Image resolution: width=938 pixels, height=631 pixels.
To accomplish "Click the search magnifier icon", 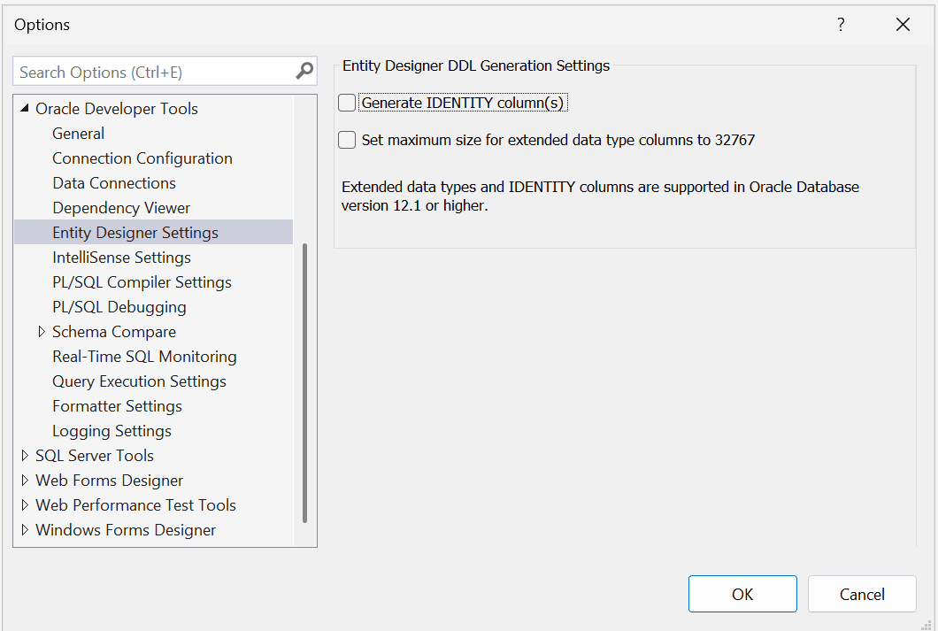I will click(304, 71).
